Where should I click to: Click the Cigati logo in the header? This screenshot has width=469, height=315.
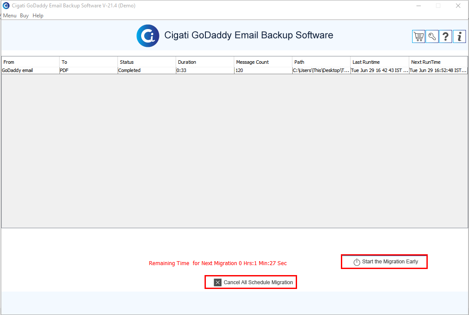tap(148, 36)
